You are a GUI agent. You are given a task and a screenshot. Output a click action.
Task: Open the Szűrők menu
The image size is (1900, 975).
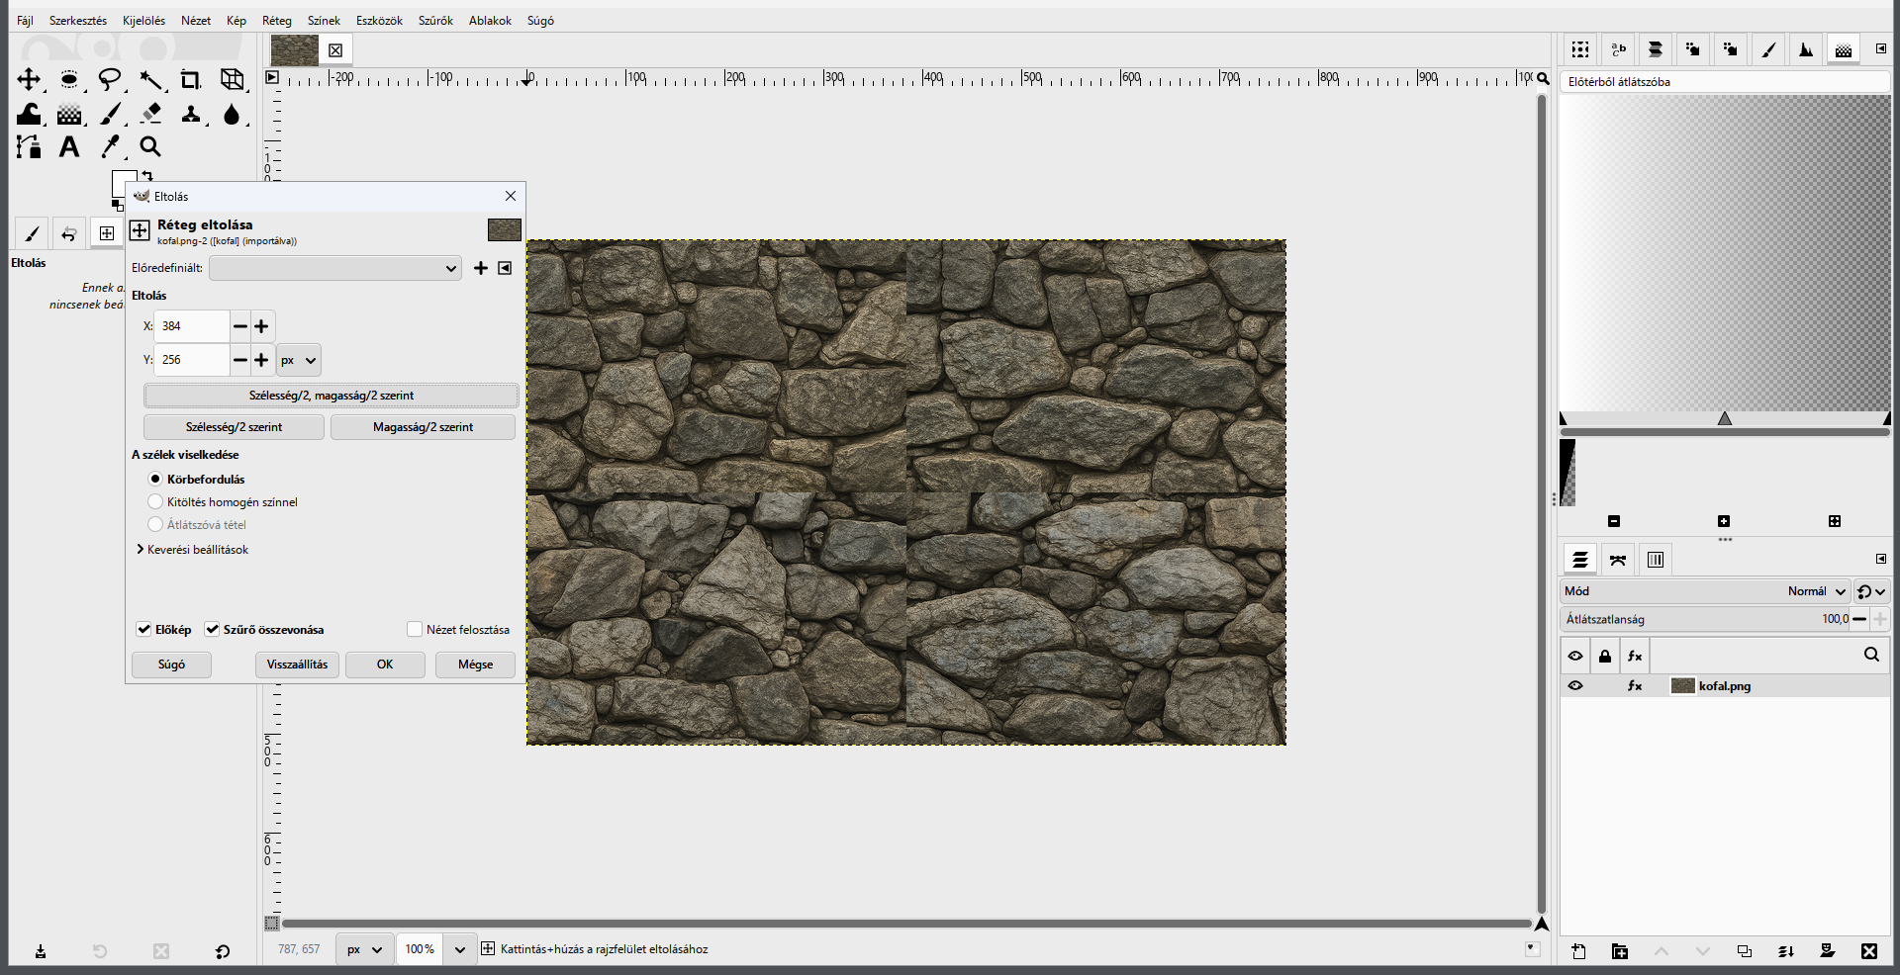point(435,21)
